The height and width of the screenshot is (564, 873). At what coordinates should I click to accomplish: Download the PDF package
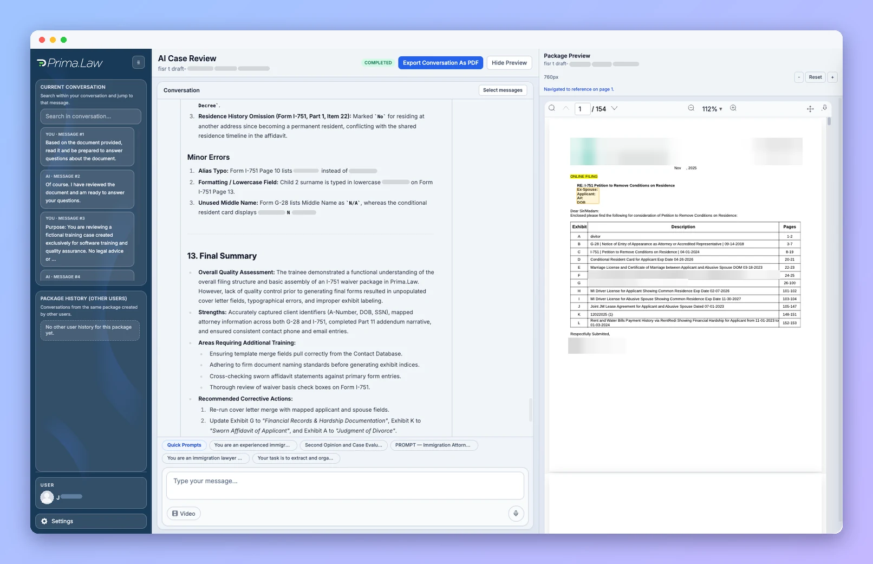click(824, 108)
